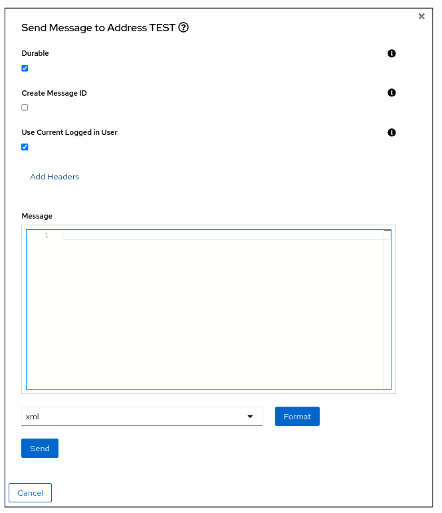Click line number 1 in editor gutter
The width and height of the screenshot is (442, 513).
pyautogui.click(x=47, y=235)
